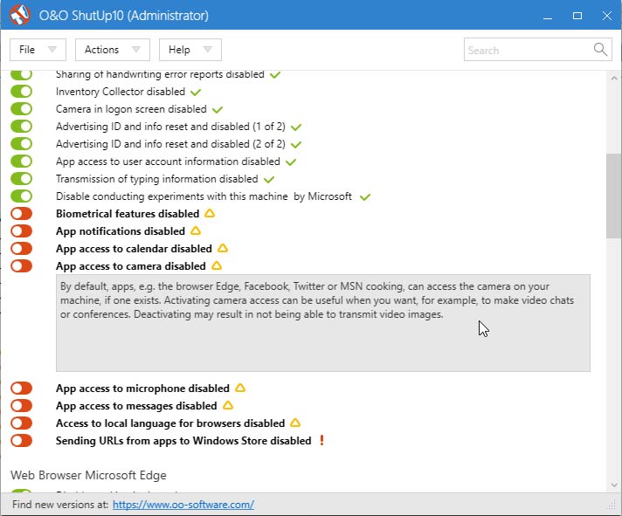
Task: Click warning triangle beside Biometrical features disabled
Action: 210,213
